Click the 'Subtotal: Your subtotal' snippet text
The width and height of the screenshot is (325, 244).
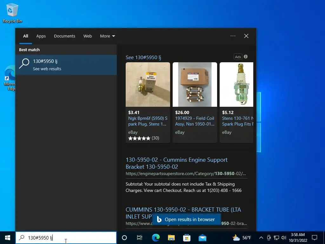pos(184,187)
